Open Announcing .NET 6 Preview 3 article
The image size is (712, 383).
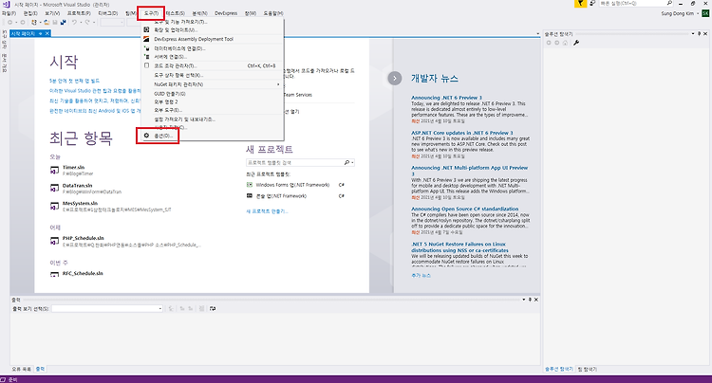point(446,98)
